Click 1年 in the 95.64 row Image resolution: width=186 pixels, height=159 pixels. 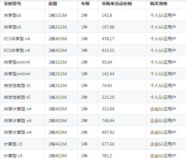(84, 62)
